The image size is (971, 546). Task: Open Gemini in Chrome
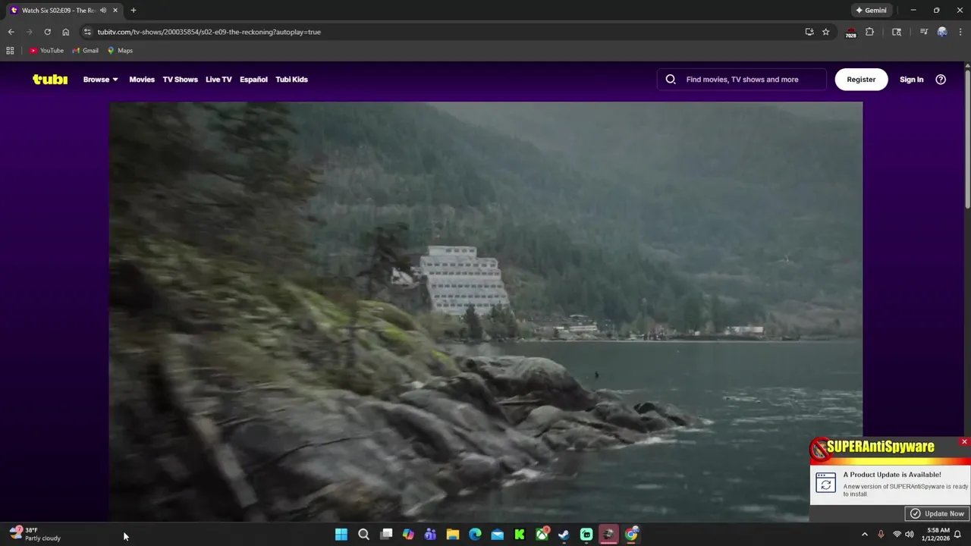click(871, 11)
